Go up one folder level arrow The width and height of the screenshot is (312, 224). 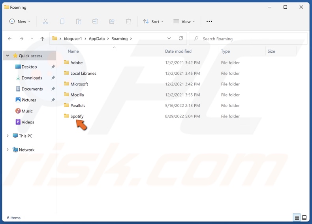(x=42, y=39)
